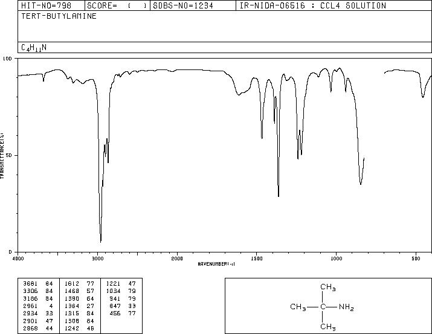This screenshot has width=432, height=334.
Task: Click the IR-NIDA-06516 CCL4 SOLUTION label
Action: pos(313,5)
